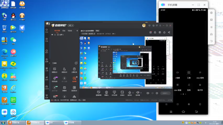Click Windows Start button on taskbar
Viewport: 223px width, 125px height.
[3, 122]
